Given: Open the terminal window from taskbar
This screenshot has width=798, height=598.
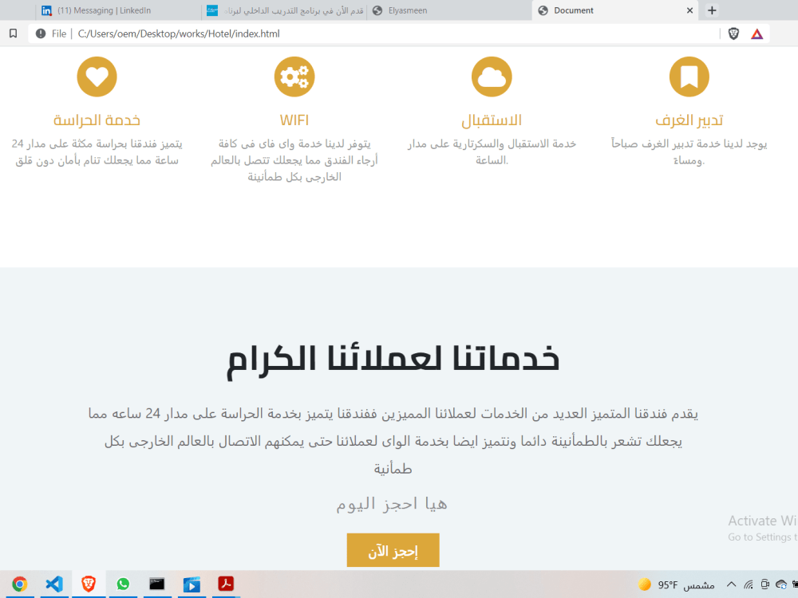Looking at the screenshot, I should click(156, 584).
